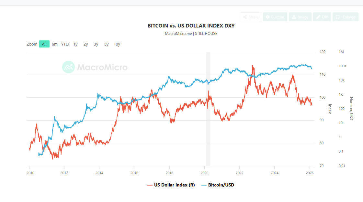Select the All zoom range
Image resolution: width=363 pixels, height=202 pixels.
[44, 44]
